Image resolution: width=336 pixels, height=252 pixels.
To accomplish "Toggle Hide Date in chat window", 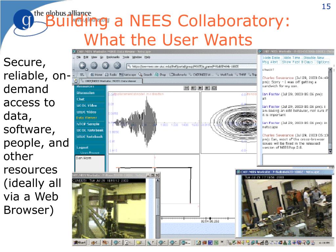I will point(271,58).
